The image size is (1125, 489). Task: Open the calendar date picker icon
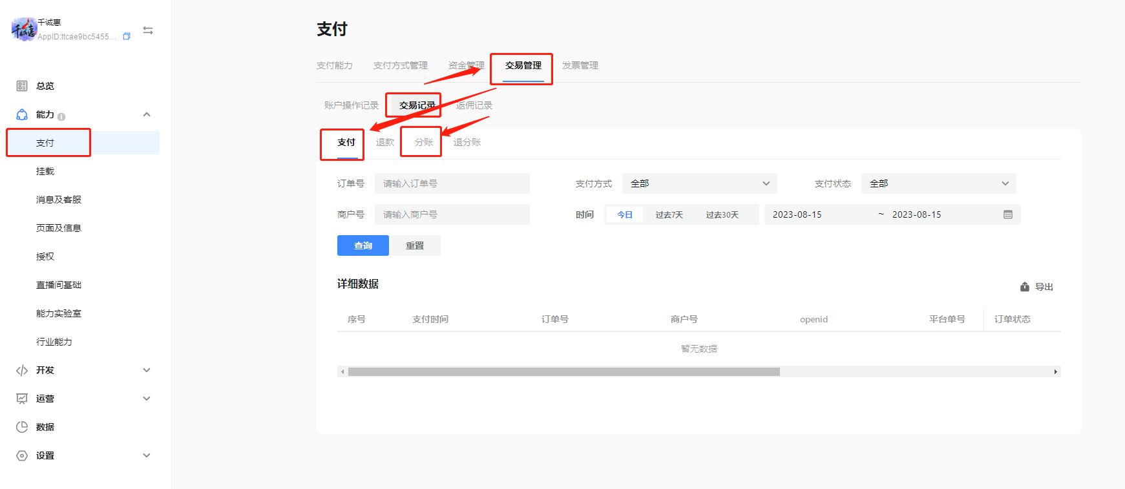point(1007,214)
